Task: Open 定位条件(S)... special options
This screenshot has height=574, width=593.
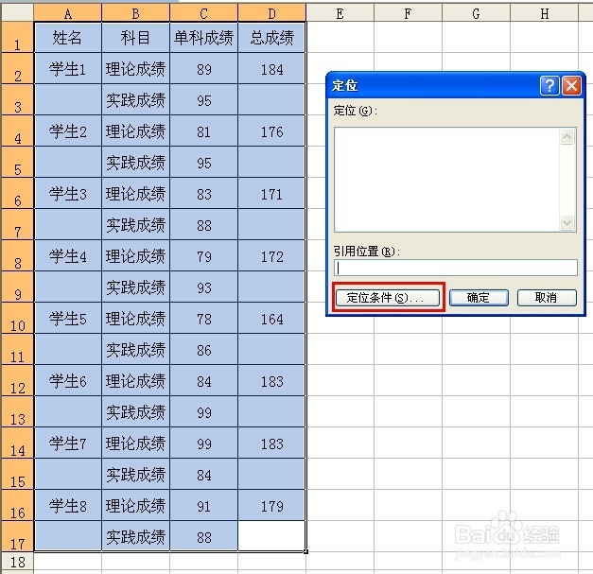Action: pos(388,298)
